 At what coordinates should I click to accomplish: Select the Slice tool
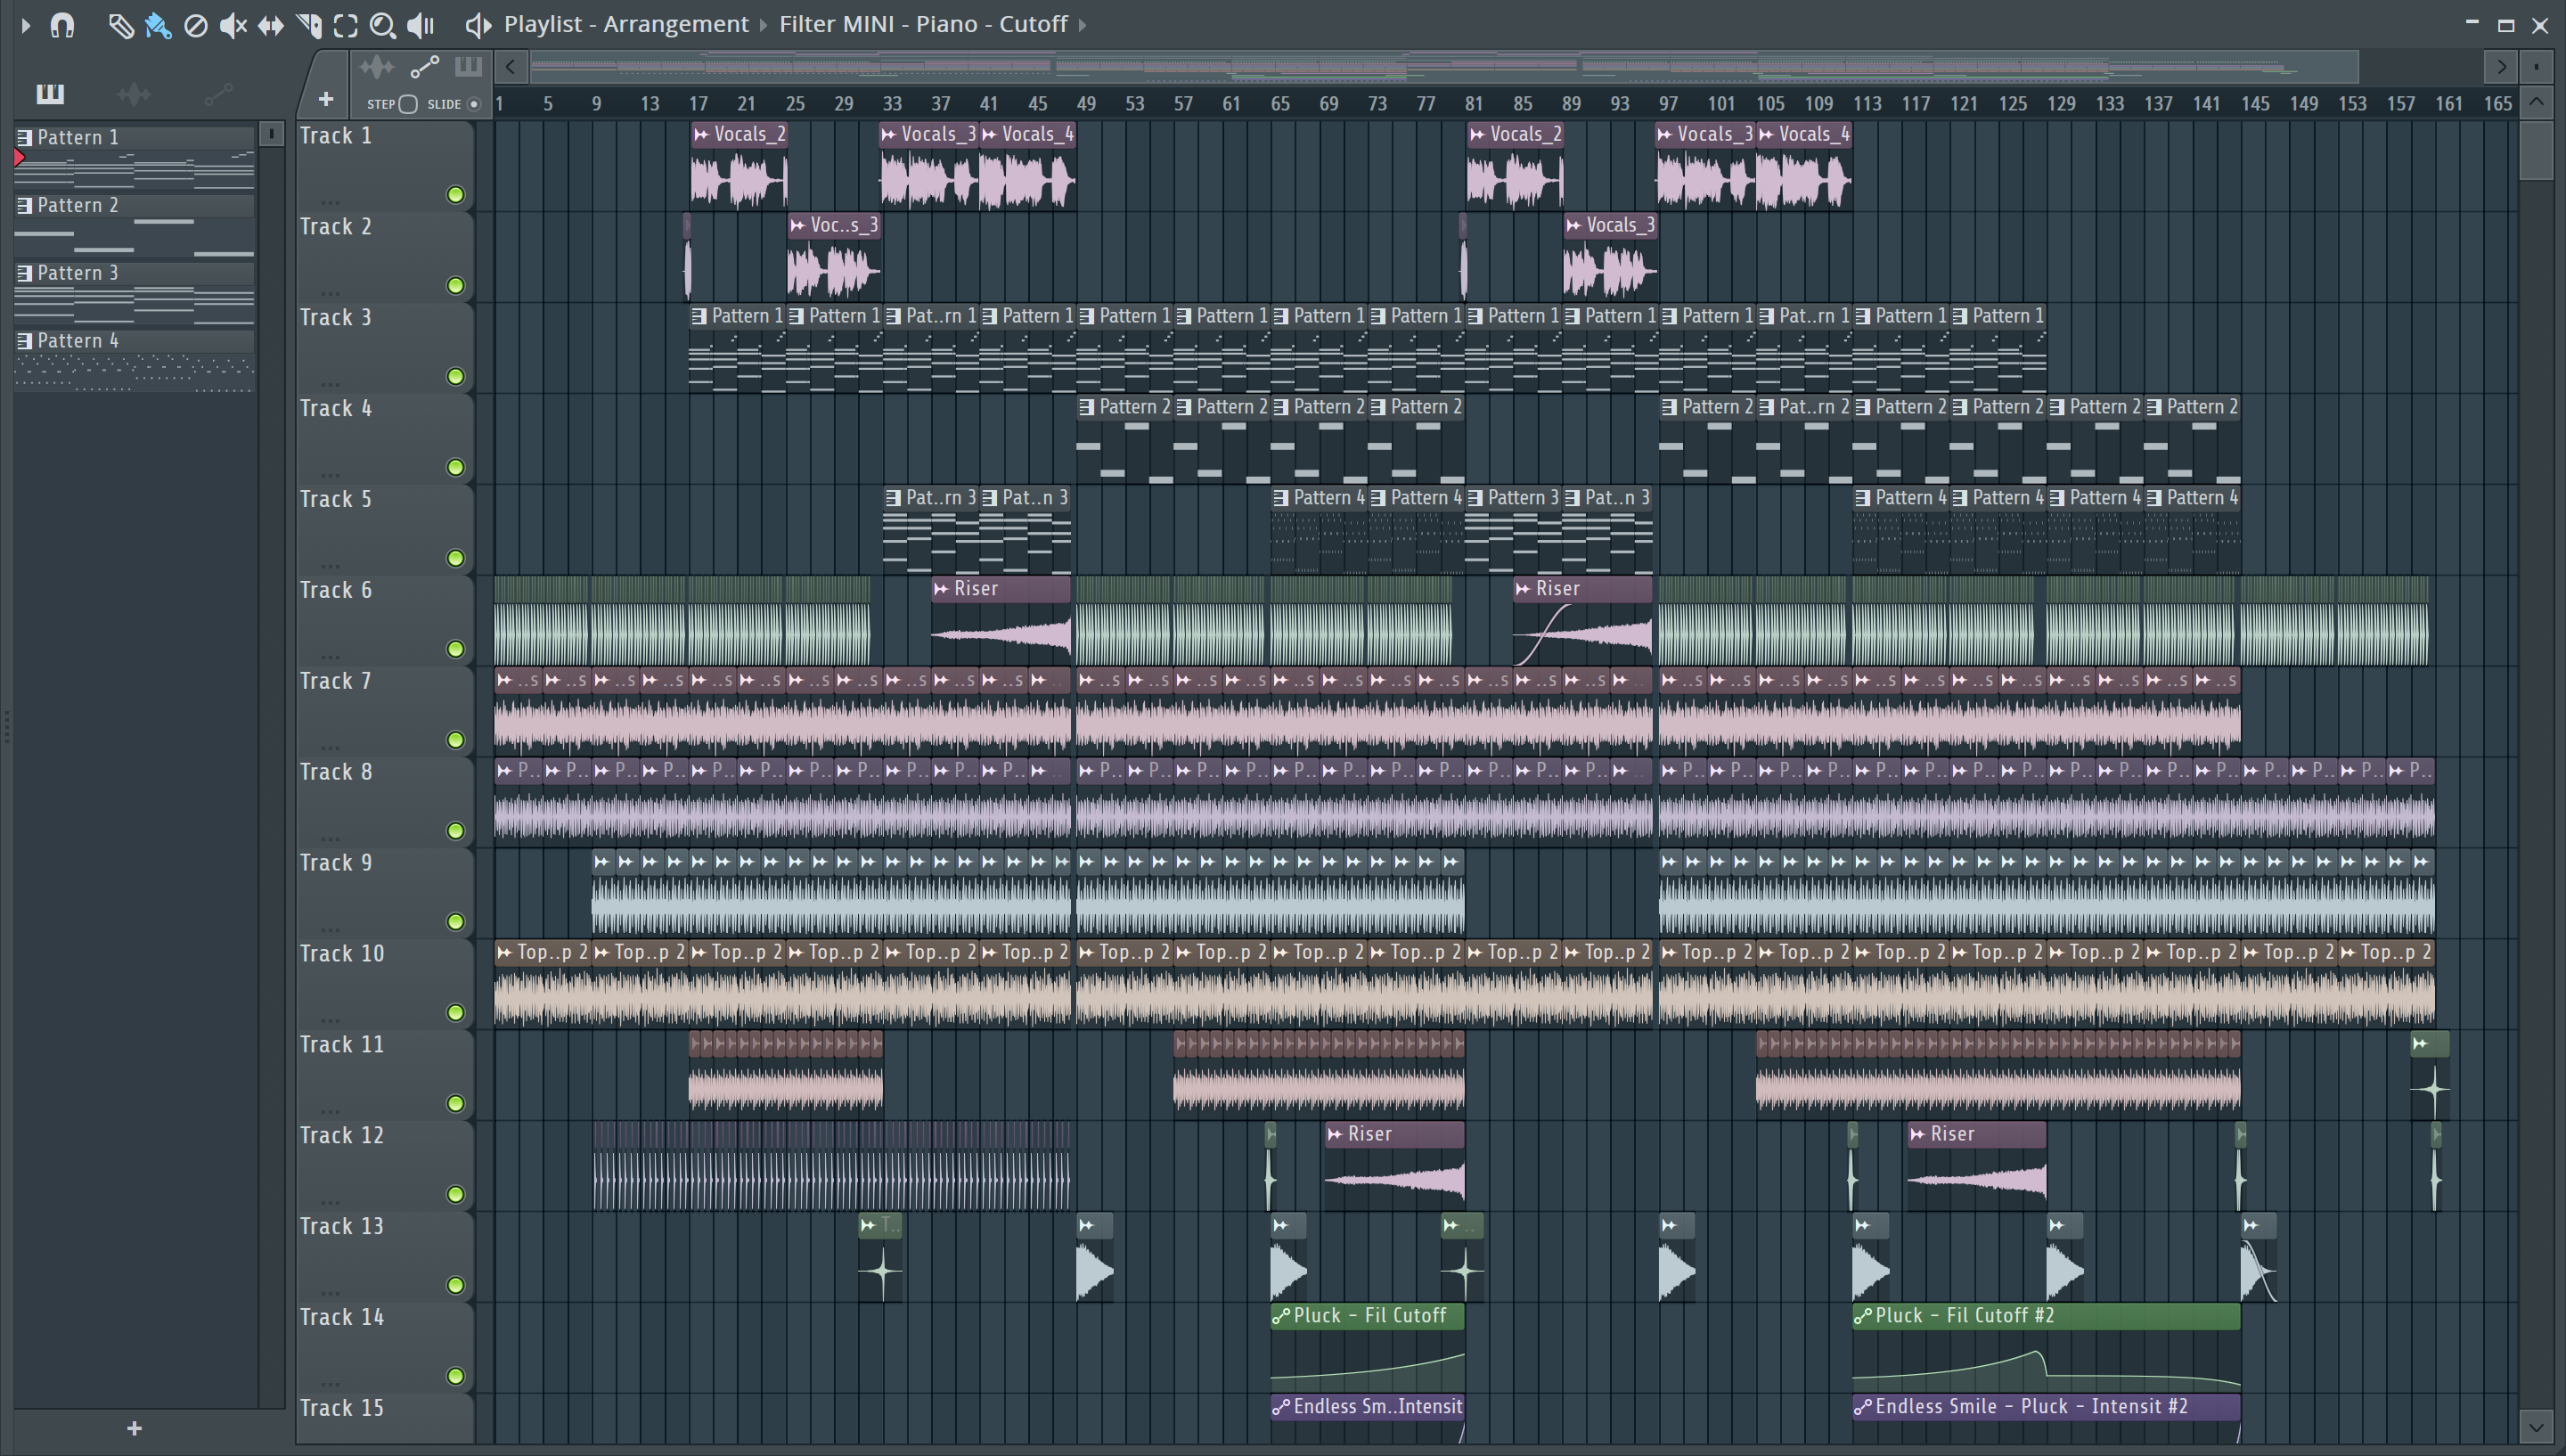coord(309,25)
